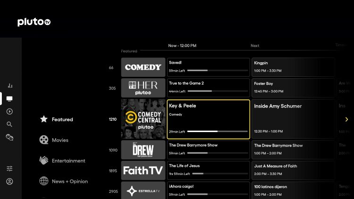Image resolution: width=354 pixels, height=199 pixels.
Task: Click the 1hr 59min Left text
Action: pyautogui.click(x=179, y=174)
